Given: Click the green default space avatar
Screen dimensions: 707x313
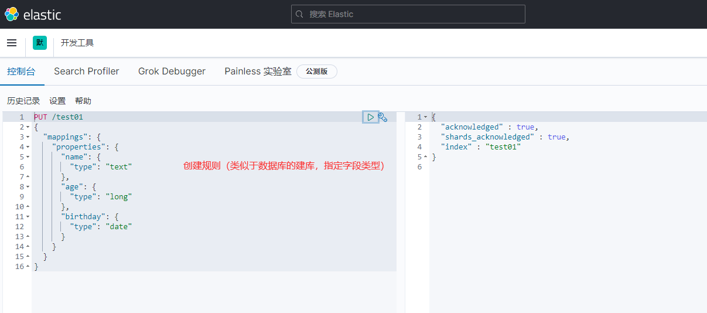Looking at the screenshot, I should tap(40, 43).
